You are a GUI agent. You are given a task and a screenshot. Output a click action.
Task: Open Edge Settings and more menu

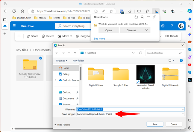point(182,11)
